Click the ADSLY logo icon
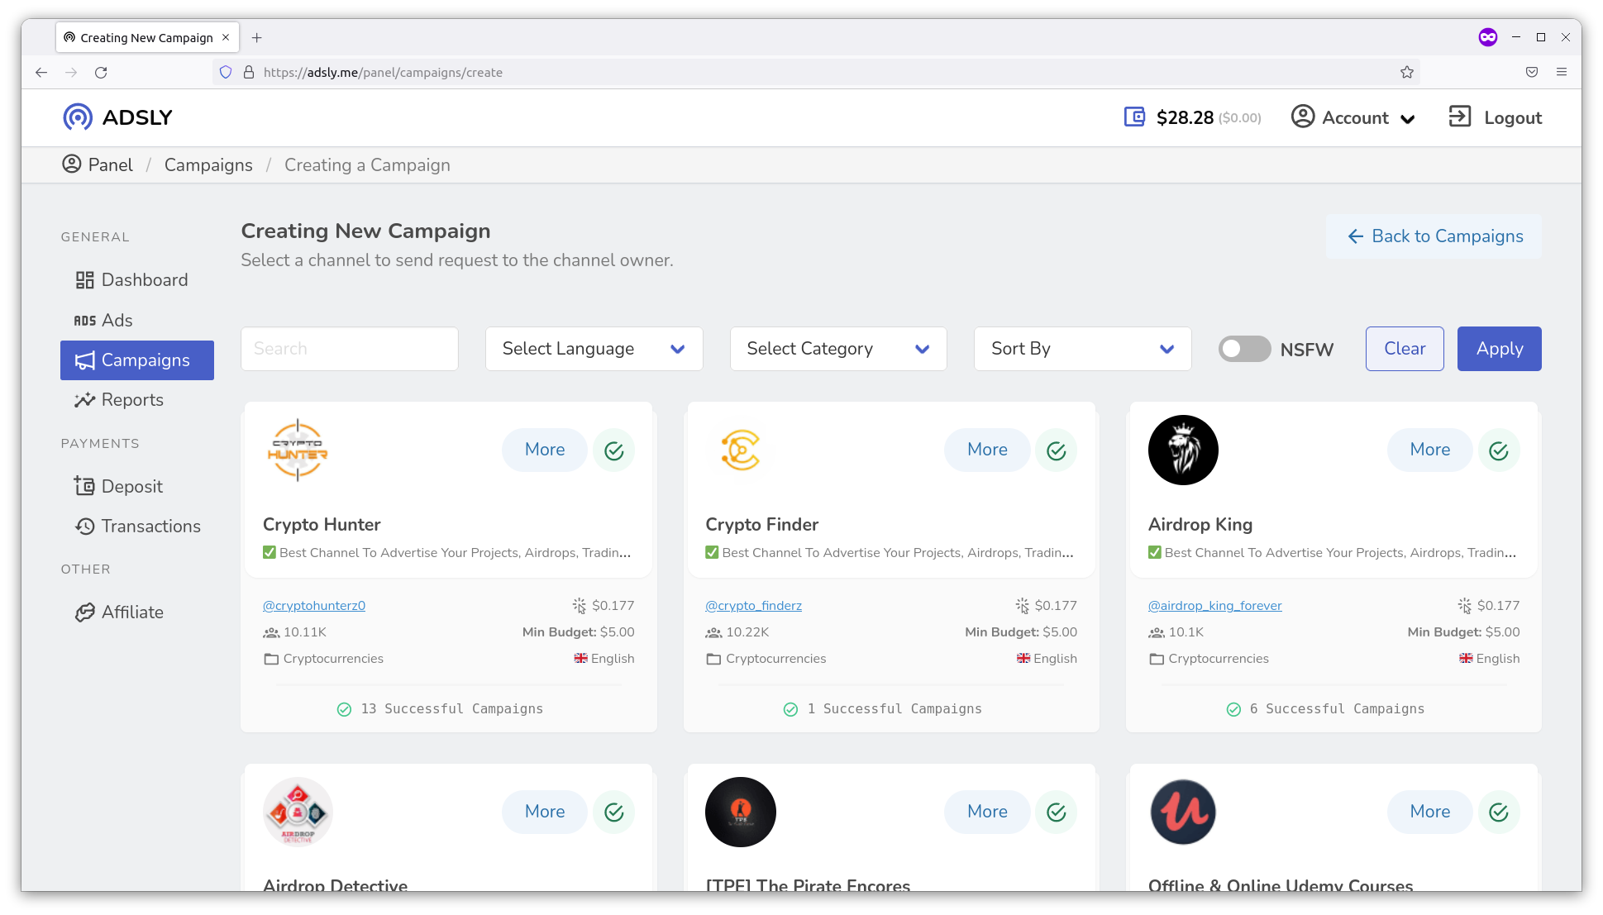1603x915 pixels. click(x=78, y=117)
